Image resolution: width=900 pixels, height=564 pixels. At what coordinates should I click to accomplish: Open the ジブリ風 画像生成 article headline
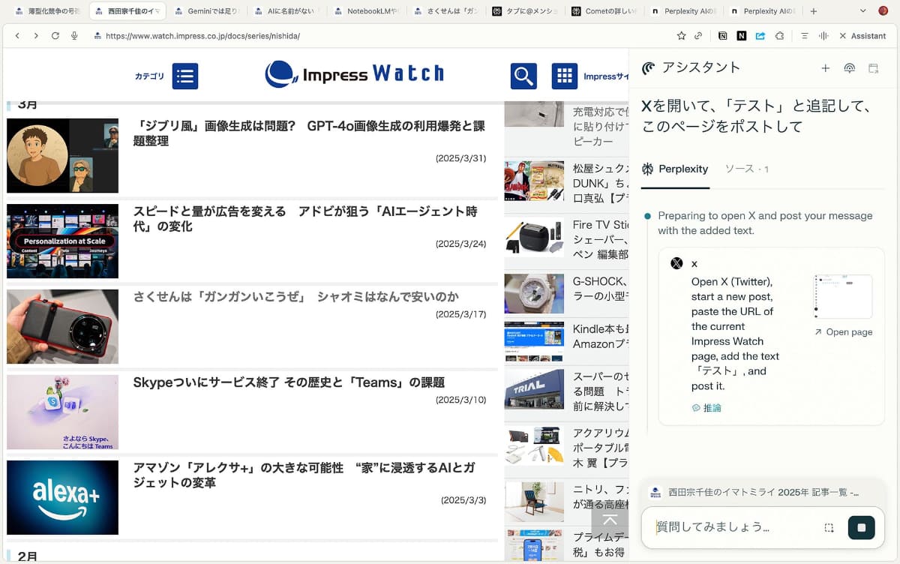point(309,133)
